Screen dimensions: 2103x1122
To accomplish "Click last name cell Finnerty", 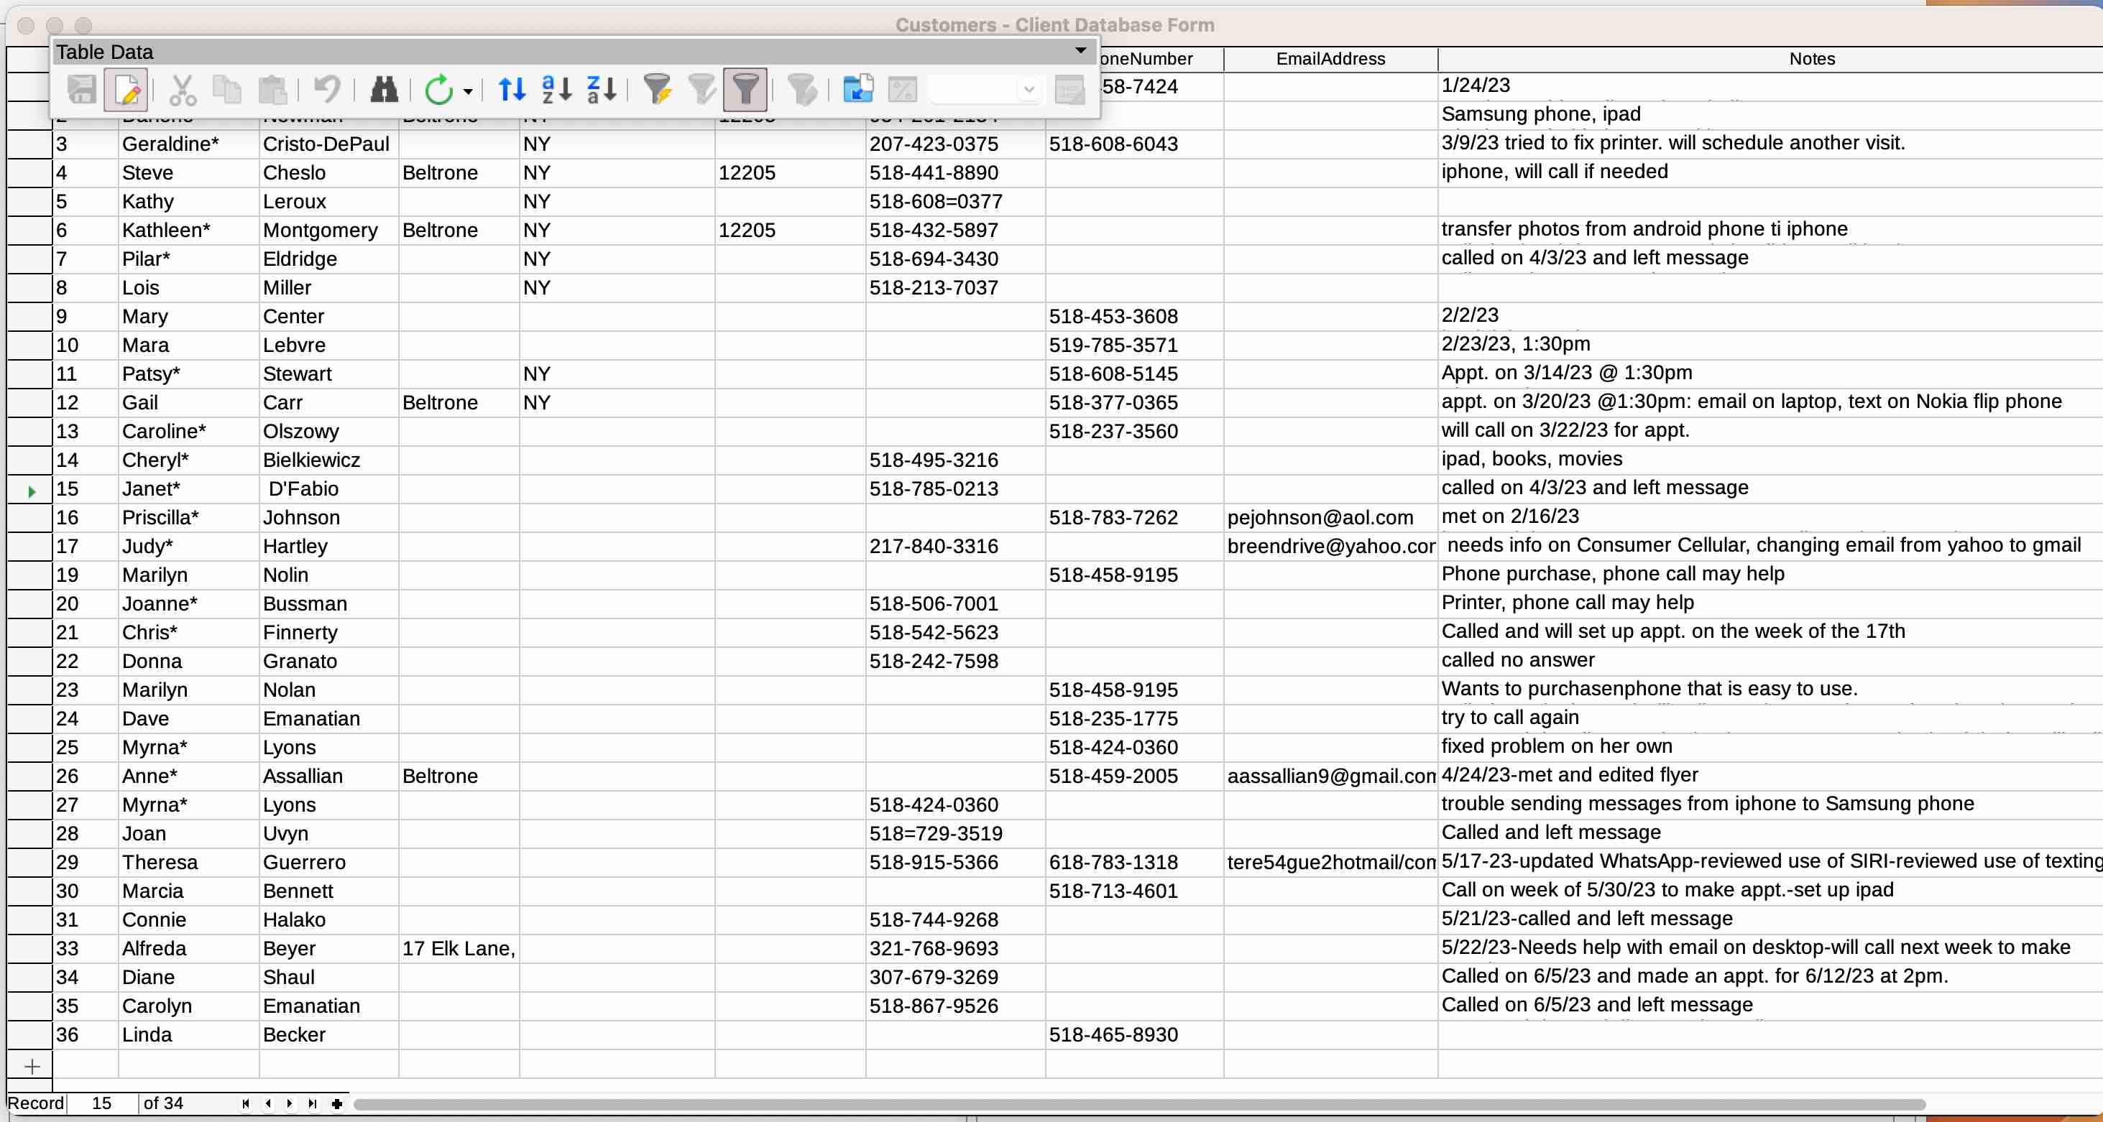I will (x=328, y=632).
